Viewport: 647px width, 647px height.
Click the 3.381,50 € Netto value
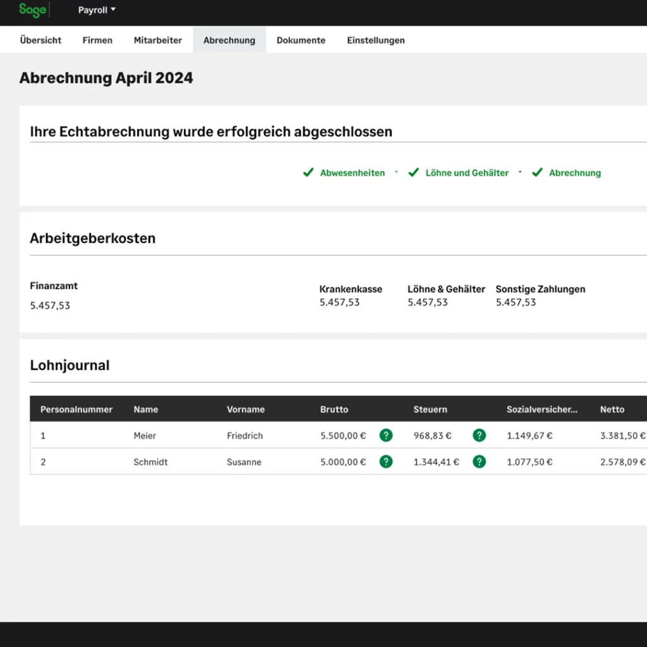[622, 436]
